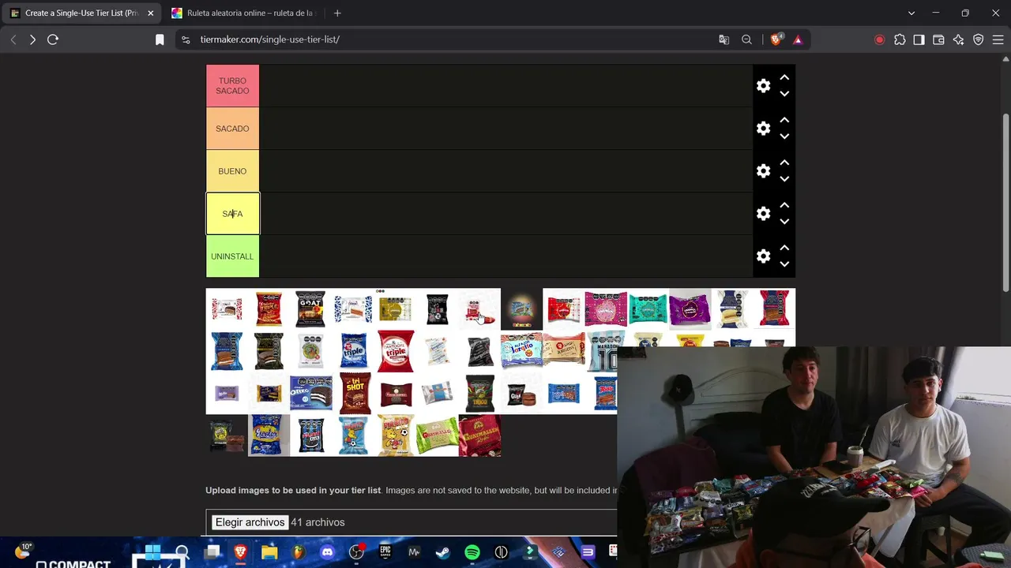Click the red record extension icon
Screen dimensions: 1011x568
pos(879,39)
